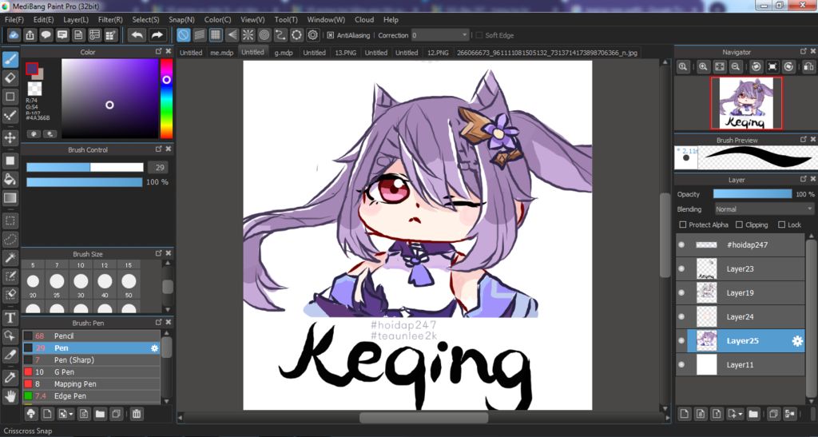Turn snap off icon in toolbar
Viewport: 818px width, 437px height.
(x=183, y=35)
